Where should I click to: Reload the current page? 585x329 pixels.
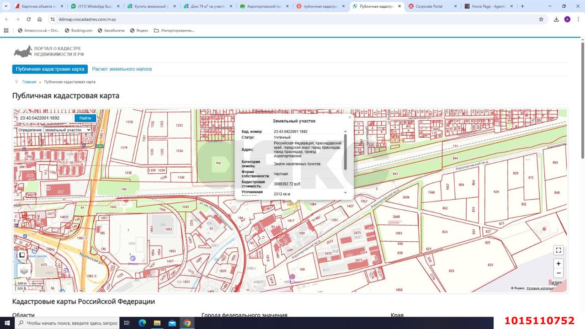tap(29, 19)
